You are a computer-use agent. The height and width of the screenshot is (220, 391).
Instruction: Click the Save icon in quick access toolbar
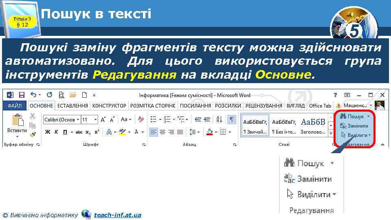22,95
